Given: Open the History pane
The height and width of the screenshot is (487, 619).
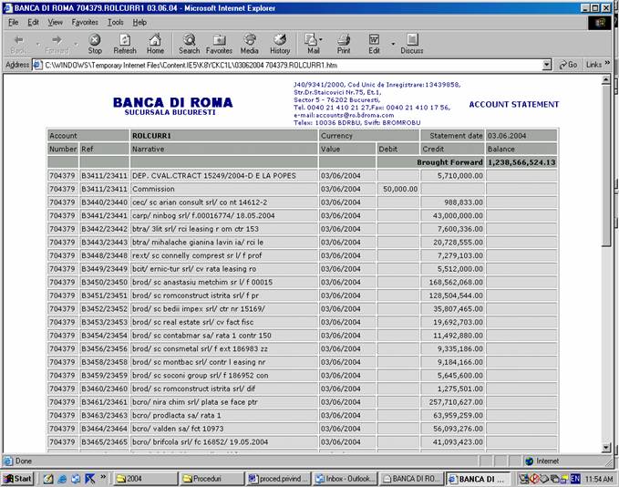Looking at the screenshot, I should (280, 44).
